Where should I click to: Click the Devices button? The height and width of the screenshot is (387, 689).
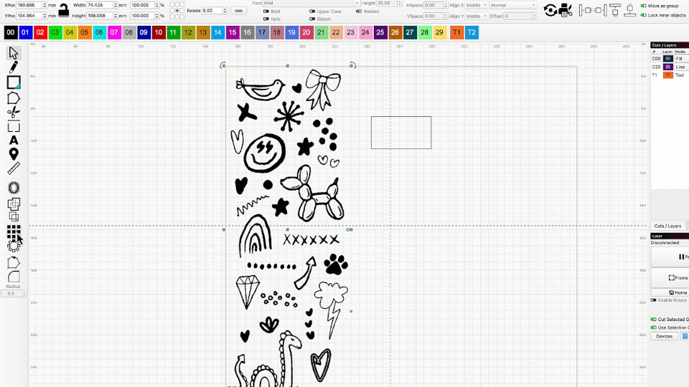[x=664, y=336]
